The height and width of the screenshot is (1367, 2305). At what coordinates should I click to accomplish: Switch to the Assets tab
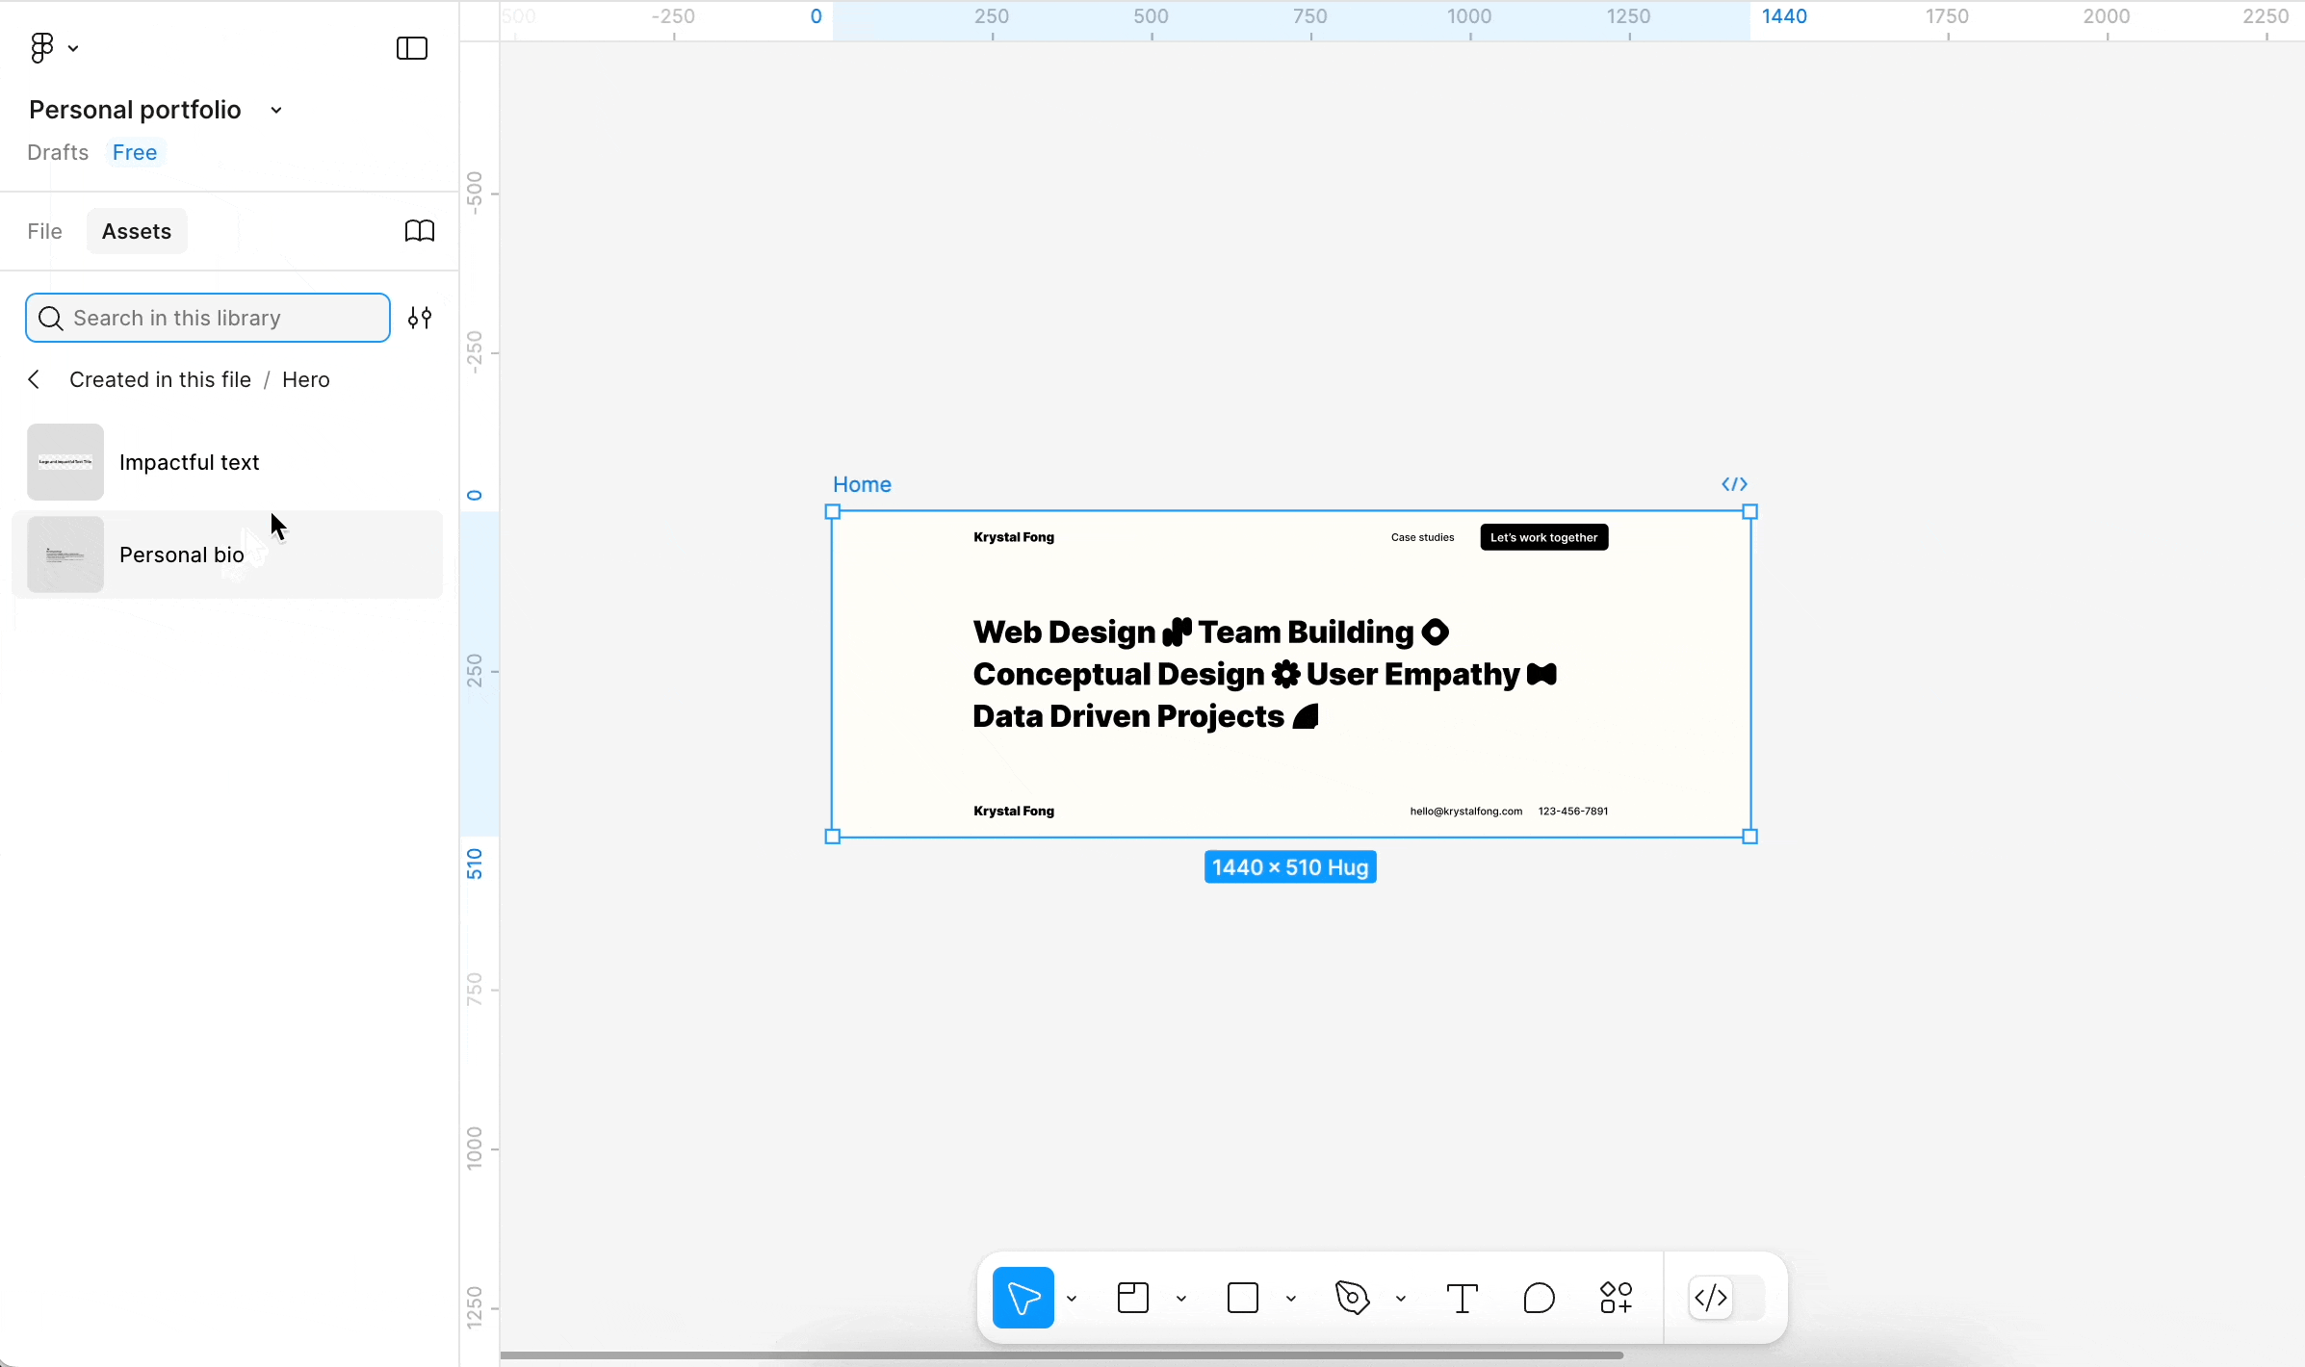point(137,231)
